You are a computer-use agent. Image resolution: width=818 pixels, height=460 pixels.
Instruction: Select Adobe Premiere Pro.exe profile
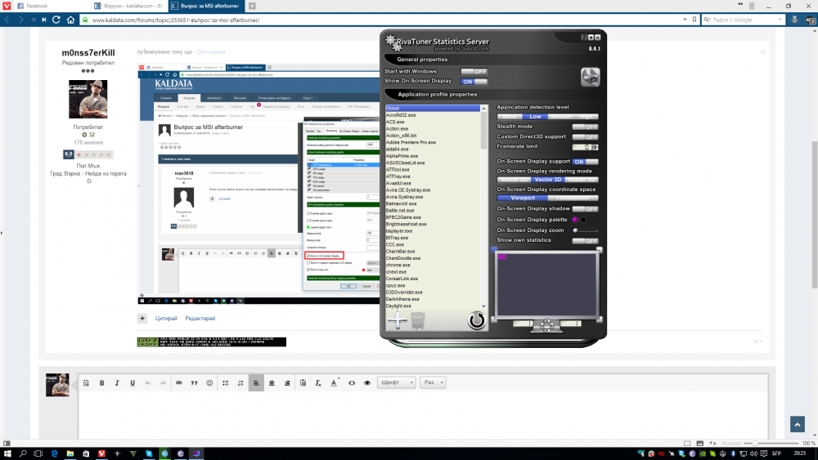click(411, 142)
